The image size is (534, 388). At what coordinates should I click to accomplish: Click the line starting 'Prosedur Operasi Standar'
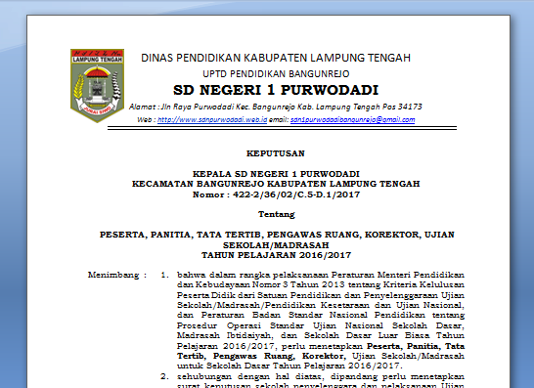(x=321, y=325)
